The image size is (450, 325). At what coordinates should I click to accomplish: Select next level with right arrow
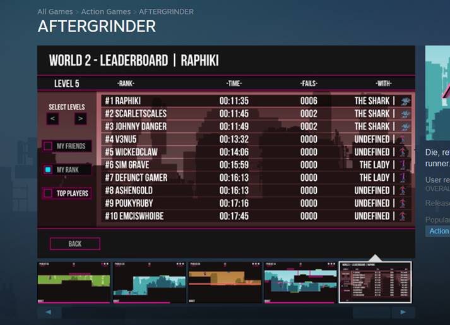[80, 119]
